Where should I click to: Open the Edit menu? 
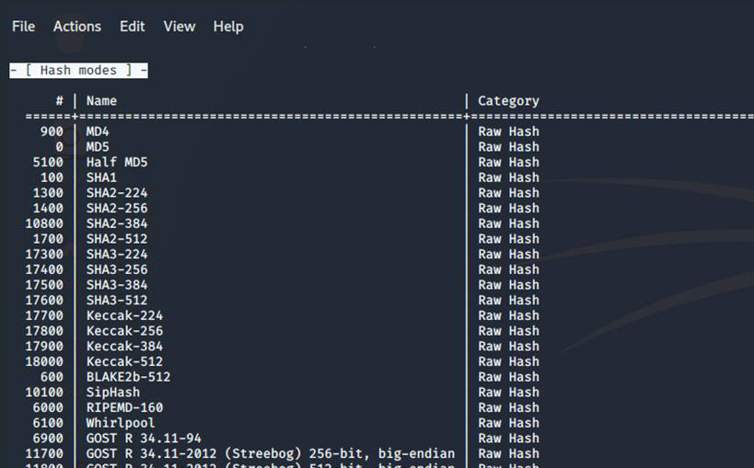132,27
